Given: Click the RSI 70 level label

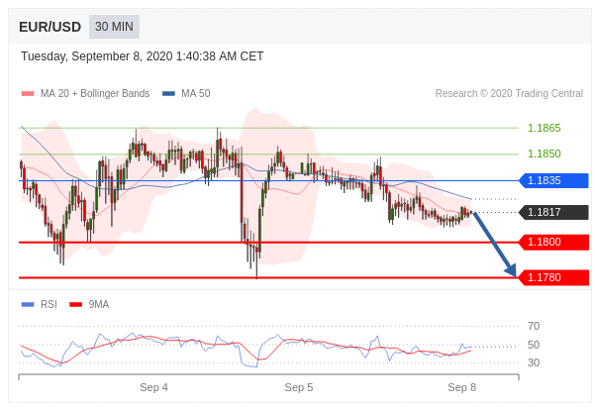Looking at the screenshot, I should point(534,326).
